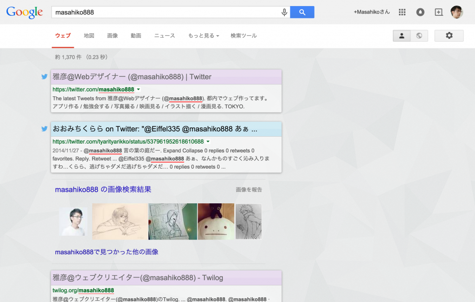
Task: Switch to the 動画 tab
Action: click(x=136, y=36)
